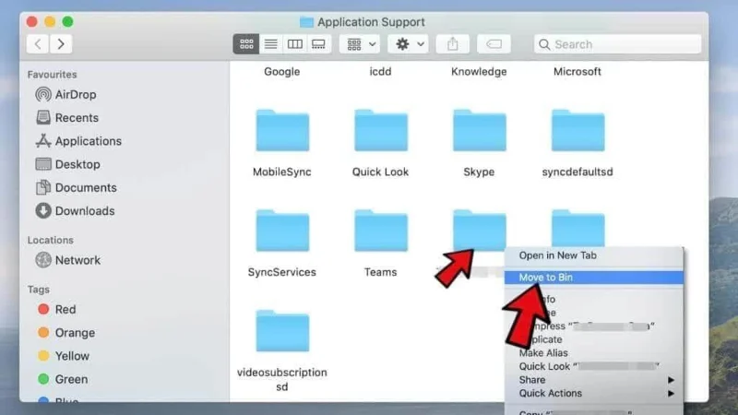Open AirDrop in the sidebar

coord(65,95)
